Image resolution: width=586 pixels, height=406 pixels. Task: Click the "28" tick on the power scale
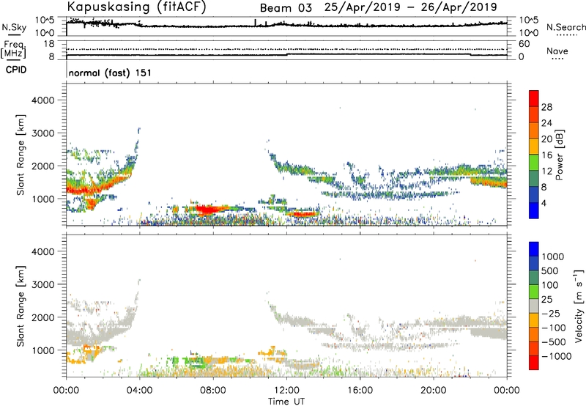click(546, 107)
